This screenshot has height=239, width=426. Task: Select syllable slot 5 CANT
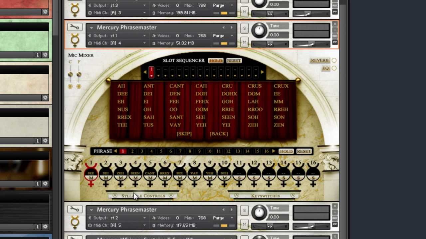coord(150,174)
